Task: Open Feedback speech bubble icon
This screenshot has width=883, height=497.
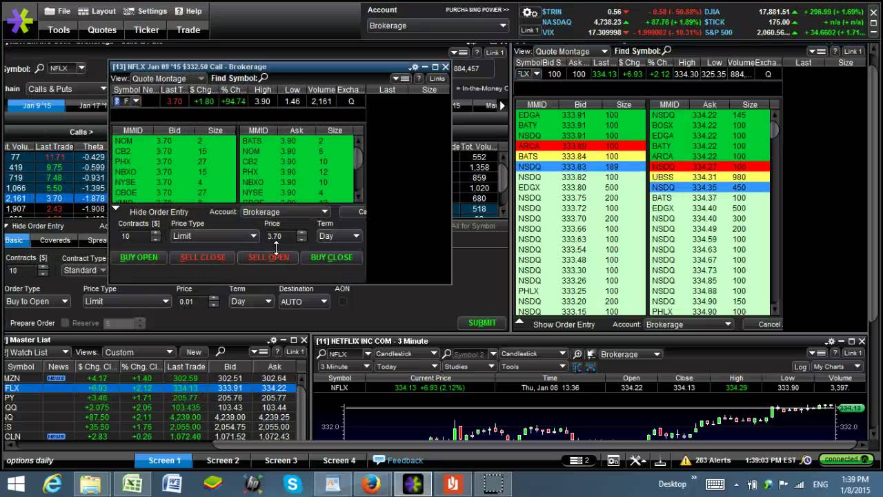Action: 379,460
